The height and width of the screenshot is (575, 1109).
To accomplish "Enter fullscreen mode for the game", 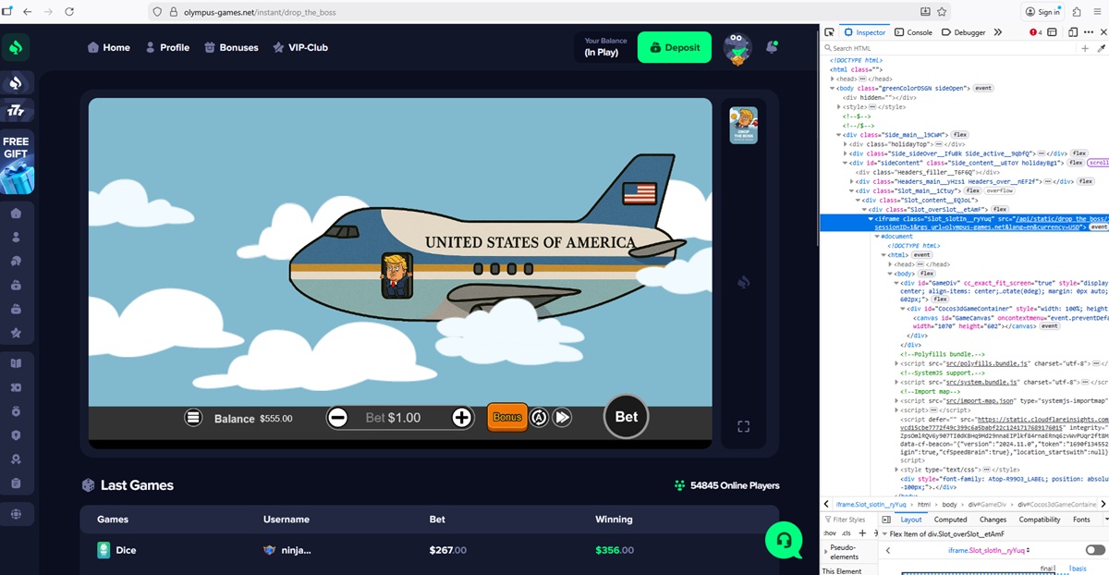I will (743, 426).
